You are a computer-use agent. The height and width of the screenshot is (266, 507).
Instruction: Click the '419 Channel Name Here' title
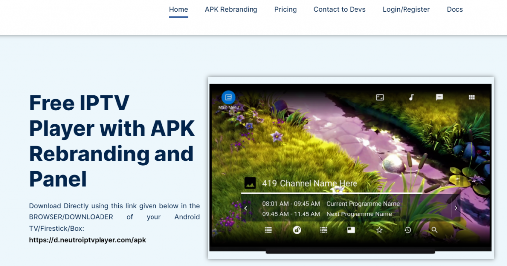coord(310,183)
